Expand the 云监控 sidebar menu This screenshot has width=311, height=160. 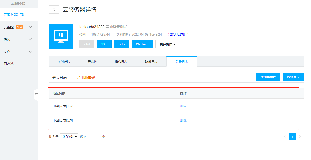30,27
